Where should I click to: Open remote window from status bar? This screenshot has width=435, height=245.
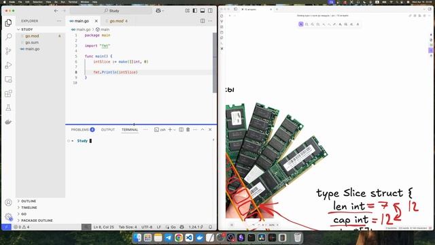[x=6, y=227]
